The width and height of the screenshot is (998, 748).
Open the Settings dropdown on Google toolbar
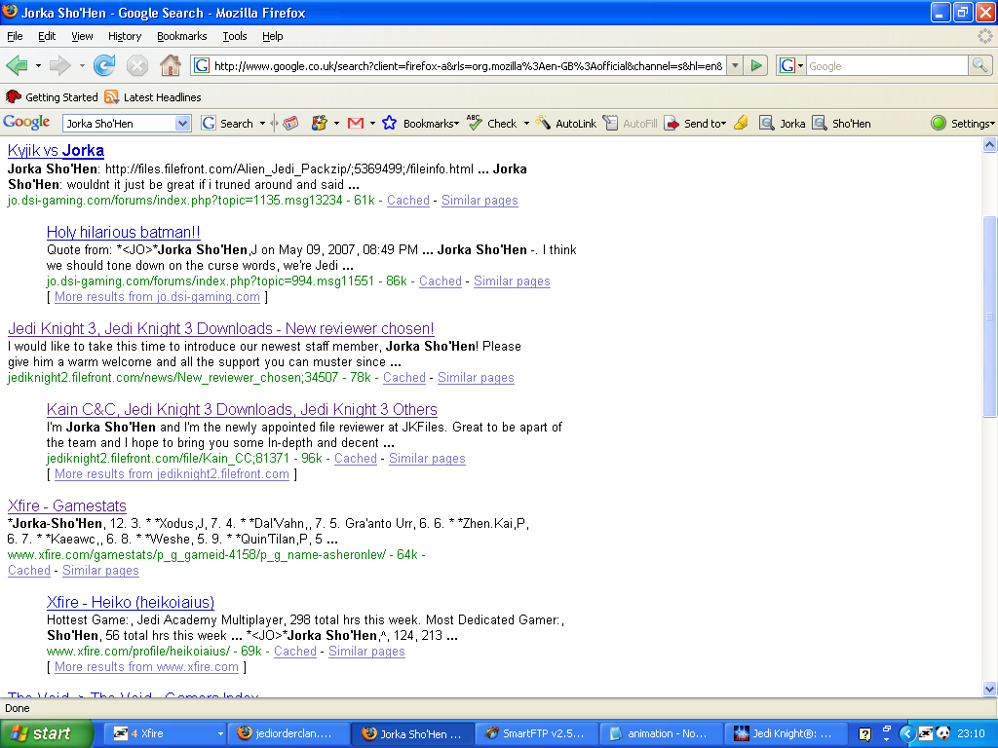coord(972,124)
